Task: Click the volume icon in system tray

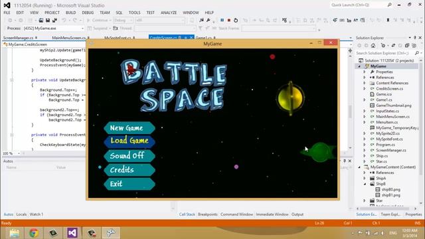Action: [382, 233]
